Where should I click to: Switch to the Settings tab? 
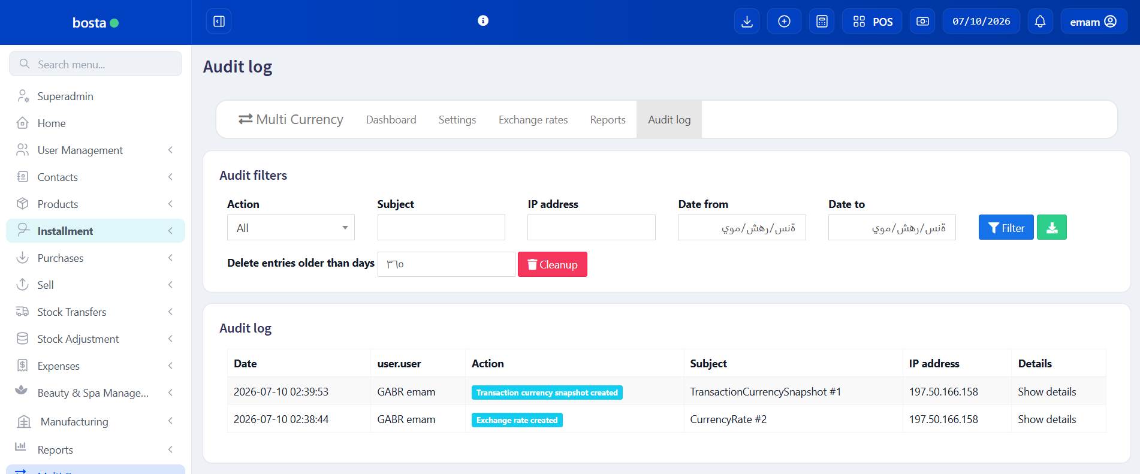[x=457, y=120]
